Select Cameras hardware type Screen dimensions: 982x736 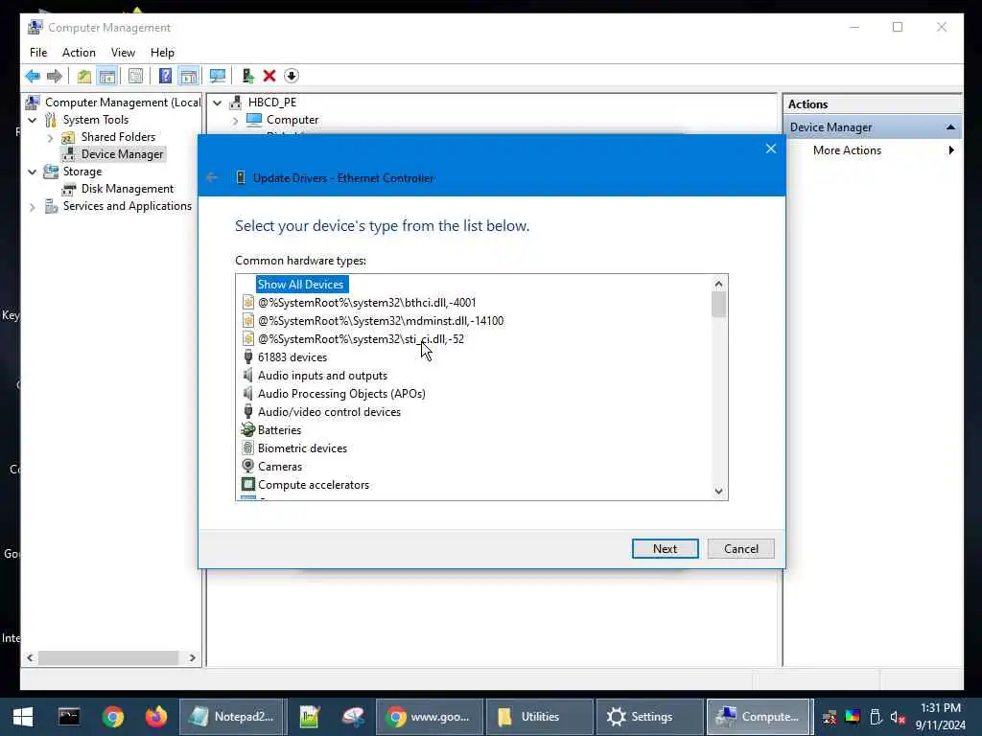click(280, 467)
